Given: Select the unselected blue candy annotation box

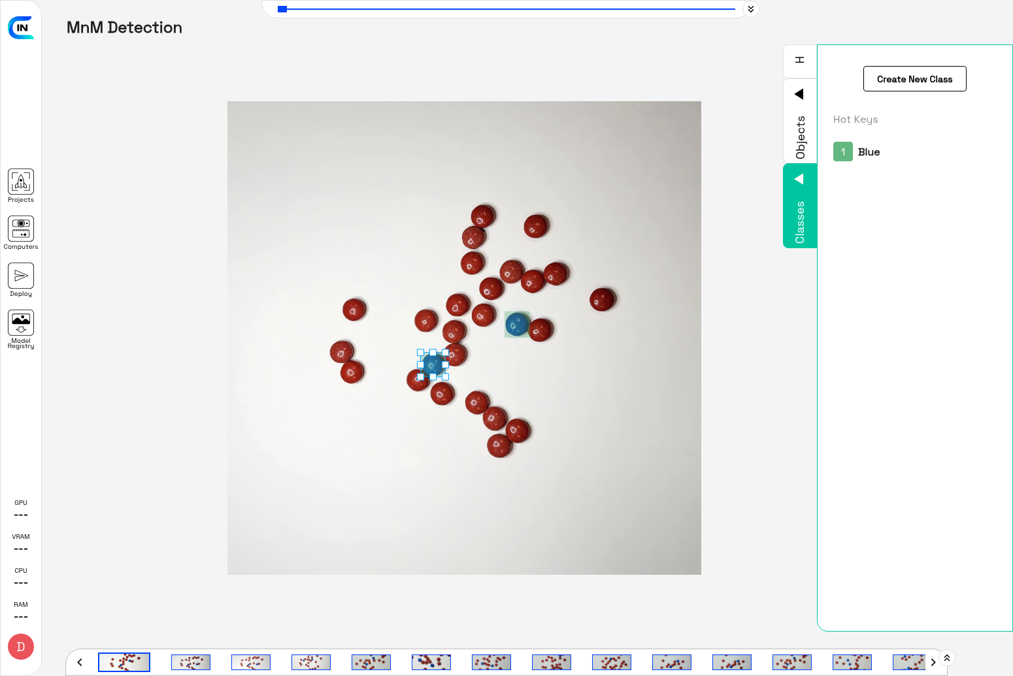Looking at the screenshot, I should pos(517,324).
